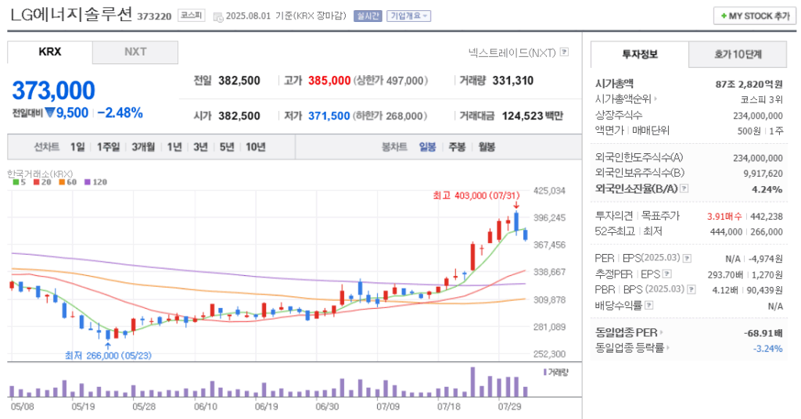Click the red 20-day moving average legend

click(42, 182)
